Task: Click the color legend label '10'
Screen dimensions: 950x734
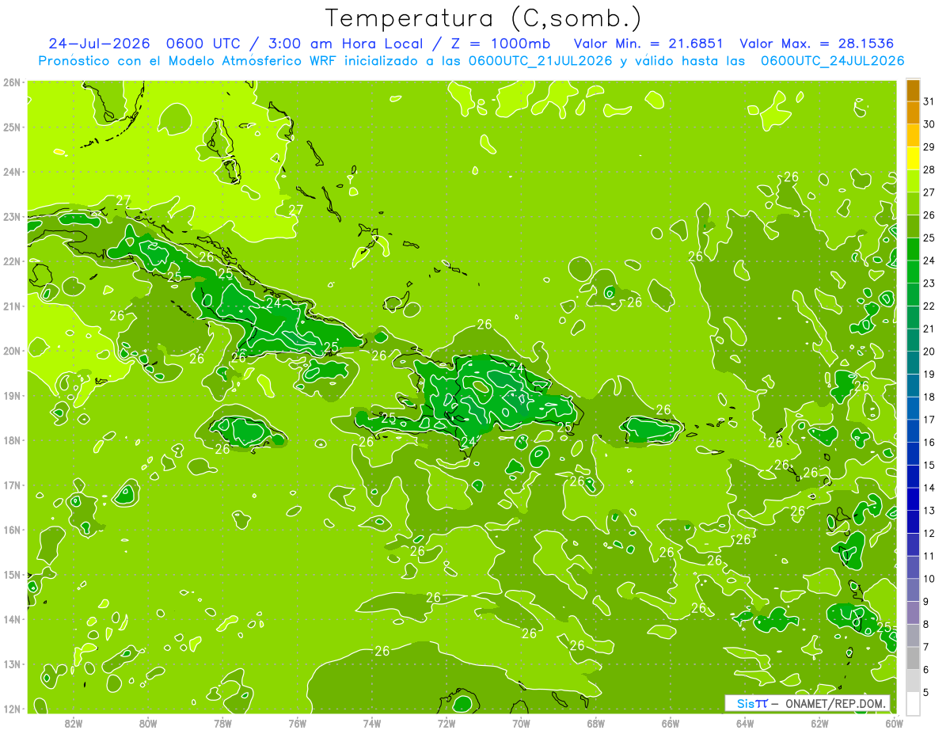Action: click(x=929, y=579)
